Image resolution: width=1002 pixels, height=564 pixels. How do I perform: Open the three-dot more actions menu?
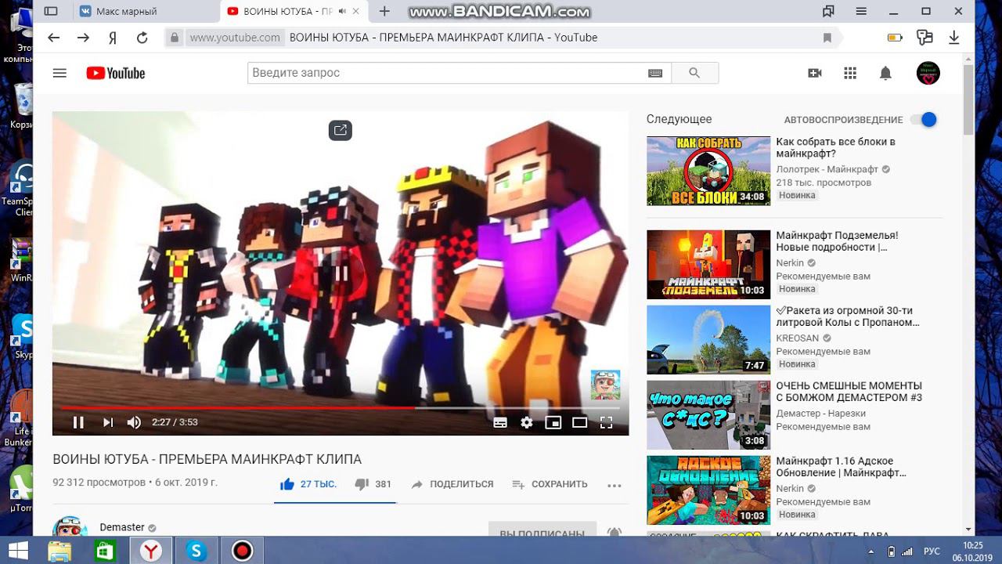(614, 486)
